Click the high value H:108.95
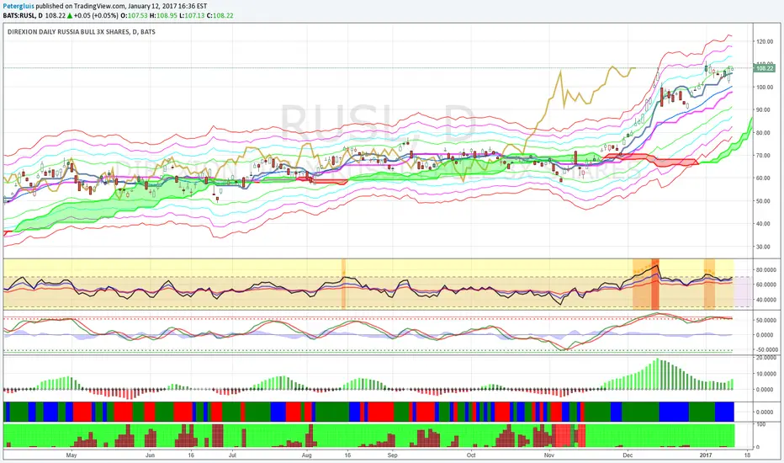This screenshot has width=784, height=463. click(163, 15)
